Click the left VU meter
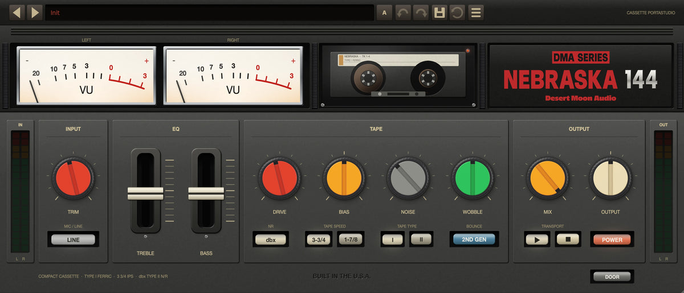Viewport: 684px width, 293px height. point(87,76)
